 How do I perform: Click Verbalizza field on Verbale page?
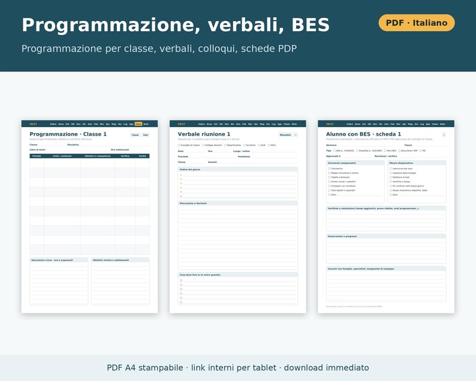[x=268, y=157]
